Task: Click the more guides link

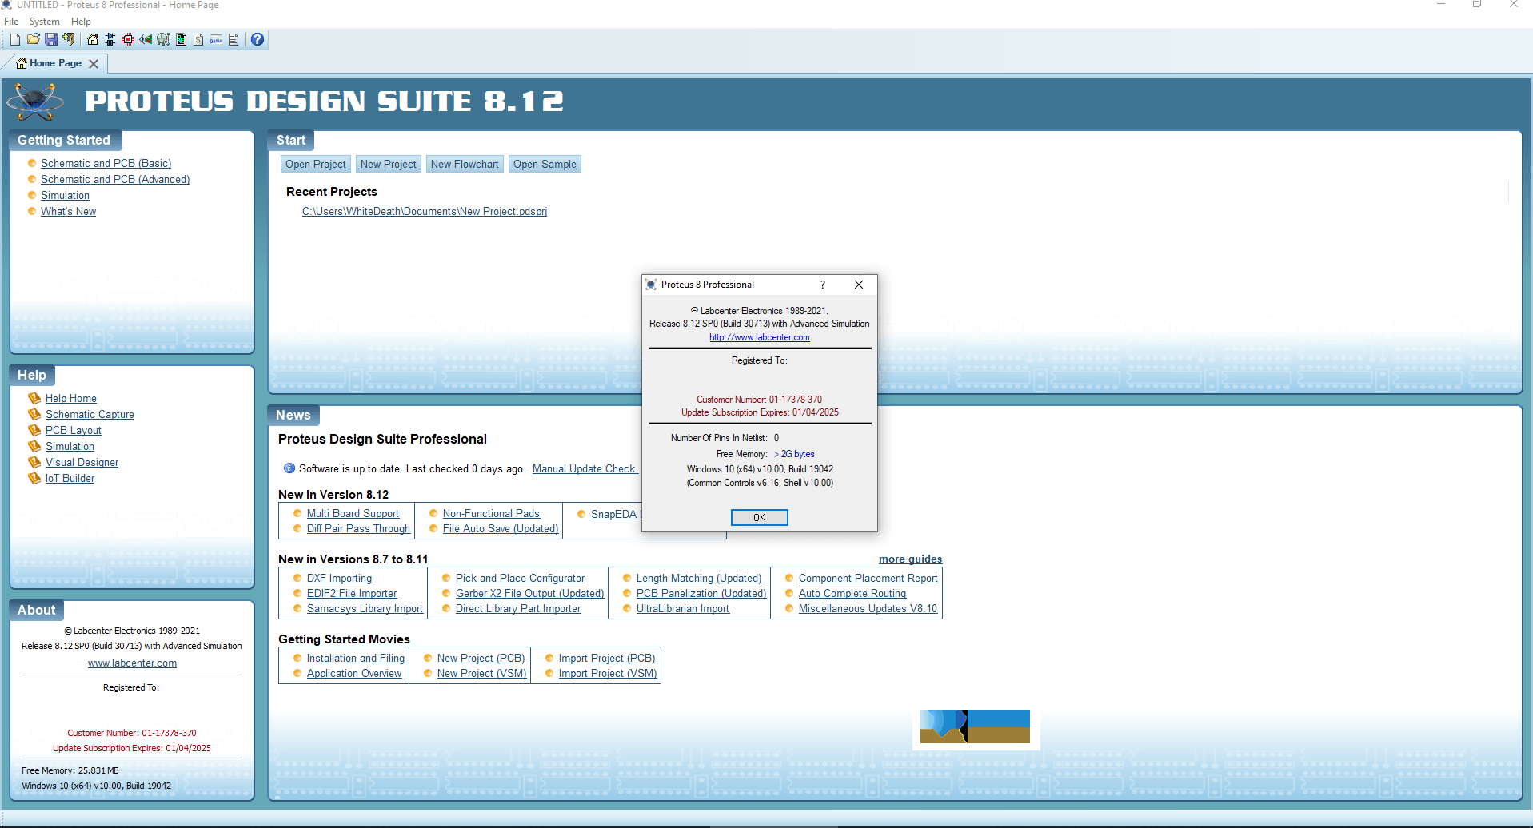Action: pos(910,559)
